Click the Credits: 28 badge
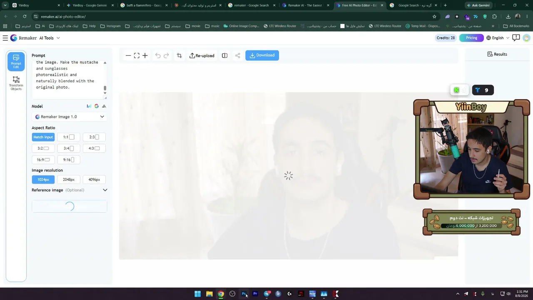533x300 pixels. coord(446,38)
